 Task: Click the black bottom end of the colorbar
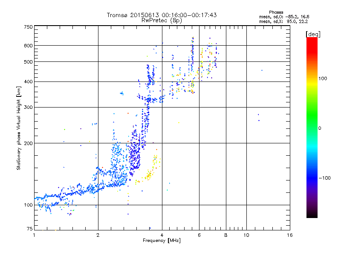312,215
